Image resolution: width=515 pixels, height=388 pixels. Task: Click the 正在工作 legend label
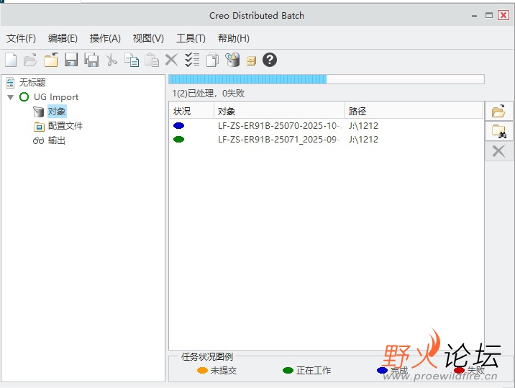[x=314, y=371]
